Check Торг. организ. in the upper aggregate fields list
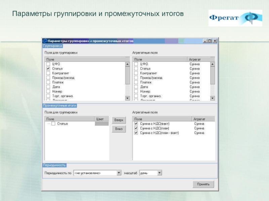 136,96
